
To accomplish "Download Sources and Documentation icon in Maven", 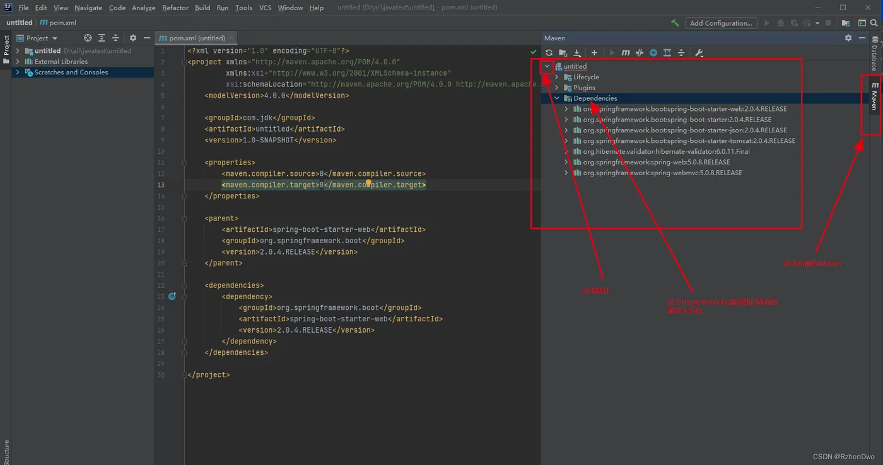I will [576, 53].
